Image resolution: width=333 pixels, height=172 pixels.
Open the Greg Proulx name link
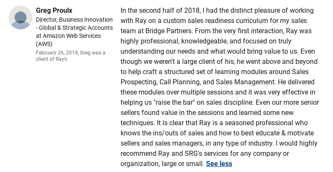tap(54, 10)
